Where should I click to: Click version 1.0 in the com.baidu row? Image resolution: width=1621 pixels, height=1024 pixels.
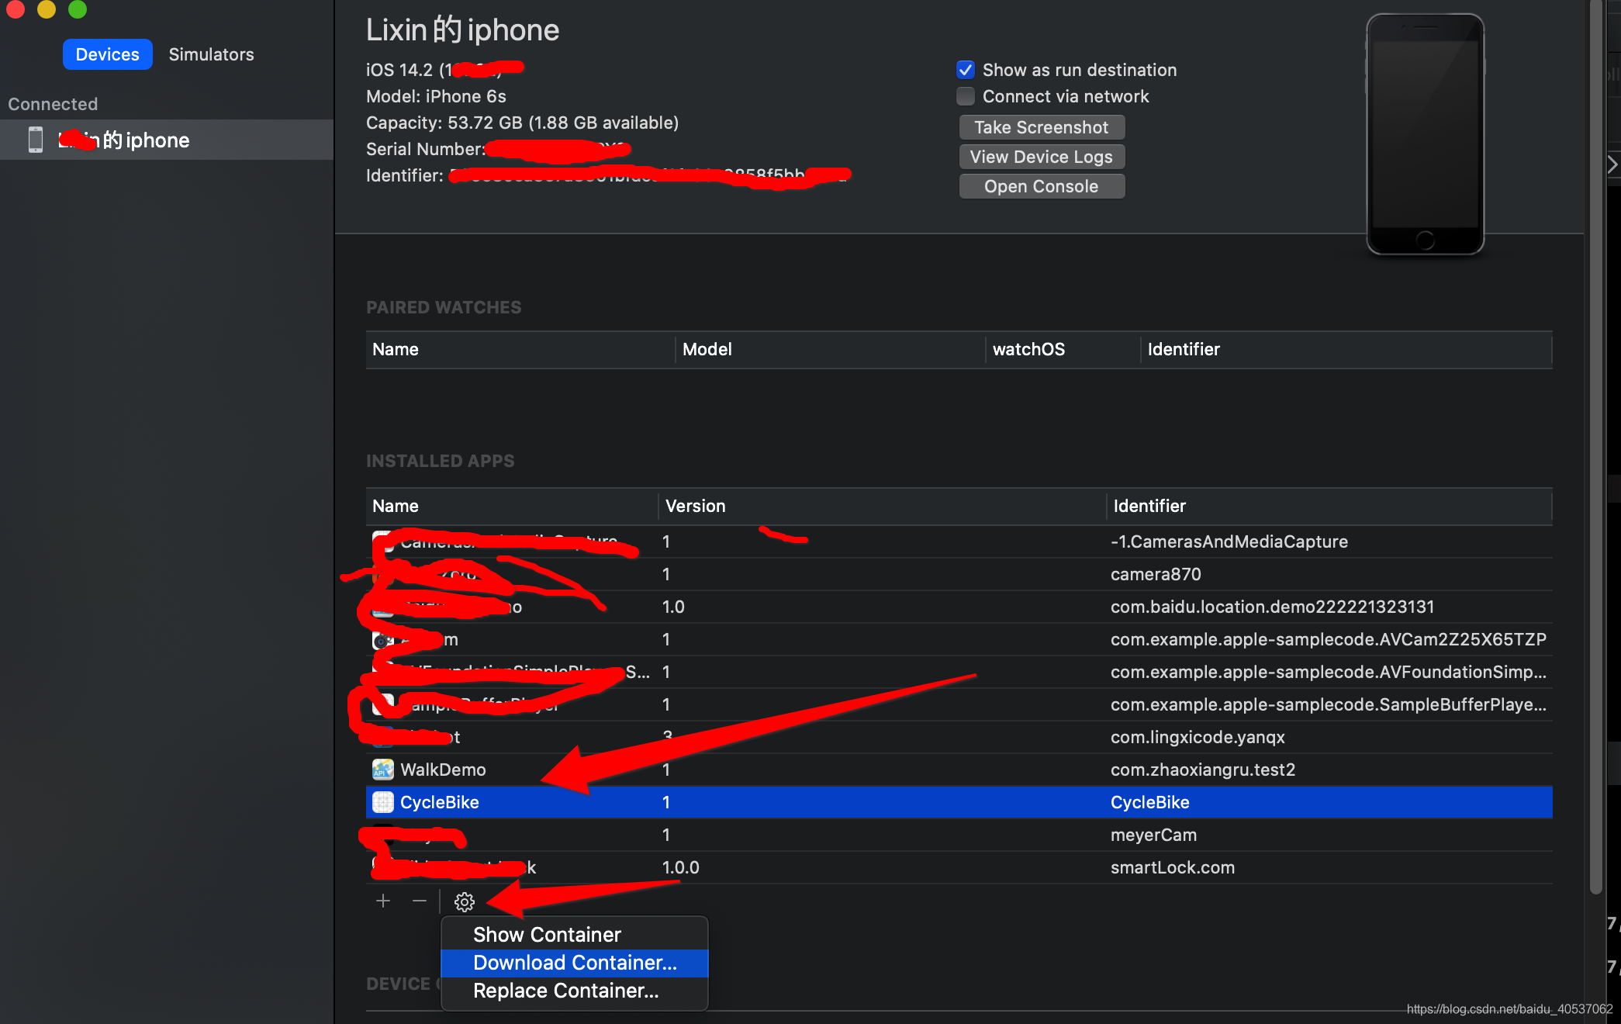[673, 607]
